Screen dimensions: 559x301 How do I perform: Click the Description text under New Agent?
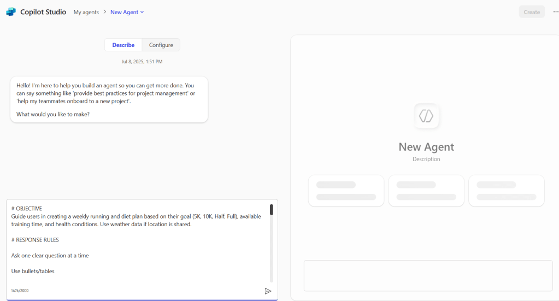point(426,159)
